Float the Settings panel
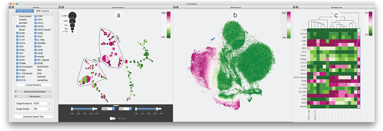 pyautogui.click(x=12, y=7)
